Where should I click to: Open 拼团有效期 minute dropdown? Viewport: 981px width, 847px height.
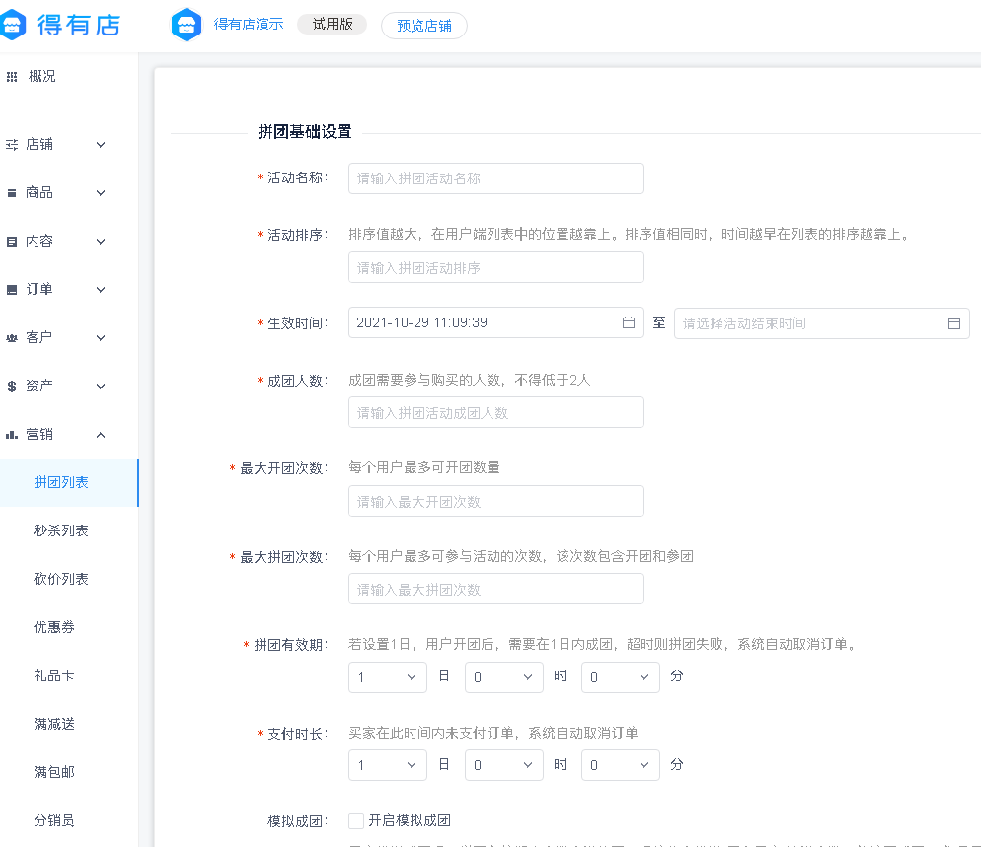(x=621, y=677)
